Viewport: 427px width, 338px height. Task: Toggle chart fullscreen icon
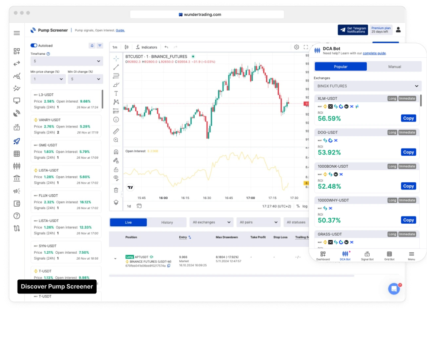click(306, 47)
